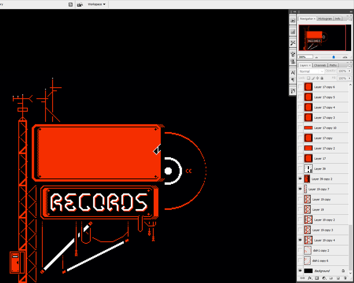Image resolution: width=354 pixels, height=283 pixels.
Task: Open the Clone Source stamp icon
Action: (293, 61)
